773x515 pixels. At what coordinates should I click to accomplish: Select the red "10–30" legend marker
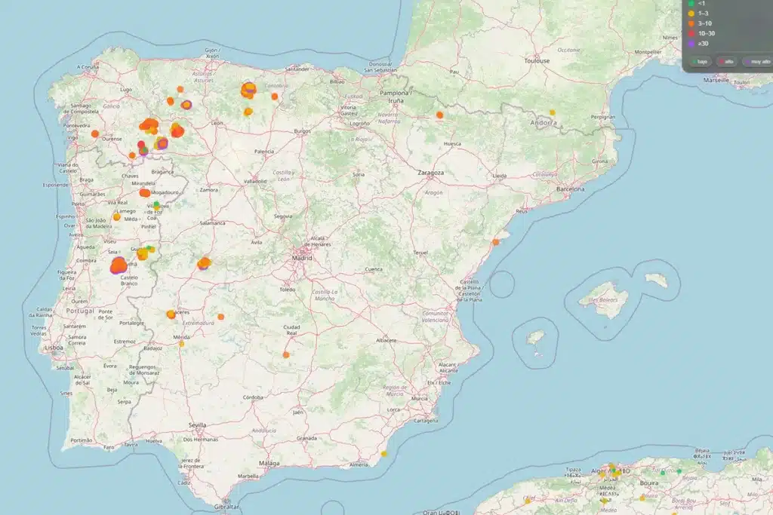click(x=691, y=33)
